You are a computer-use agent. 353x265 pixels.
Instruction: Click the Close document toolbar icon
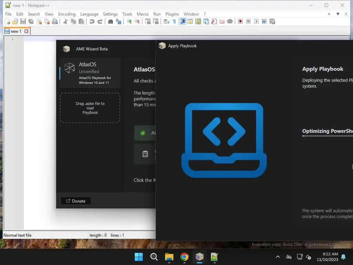click(39, 21)
